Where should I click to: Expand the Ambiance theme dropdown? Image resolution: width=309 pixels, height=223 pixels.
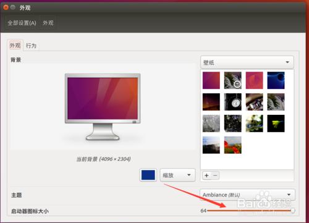coord(247,195)
